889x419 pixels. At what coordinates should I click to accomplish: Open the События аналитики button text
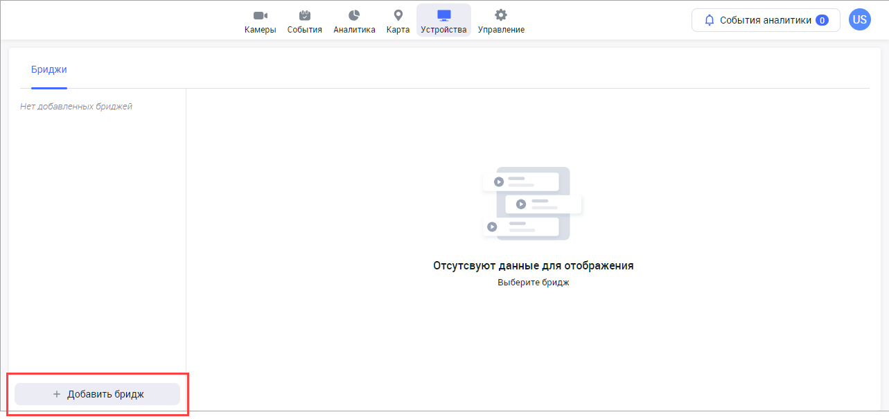pos(765,20)
